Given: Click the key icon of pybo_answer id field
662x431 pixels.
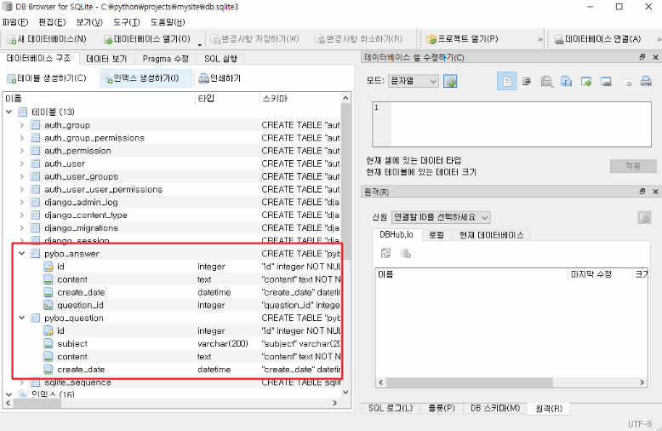Looking at the screenshot, I should click(49, 267).
